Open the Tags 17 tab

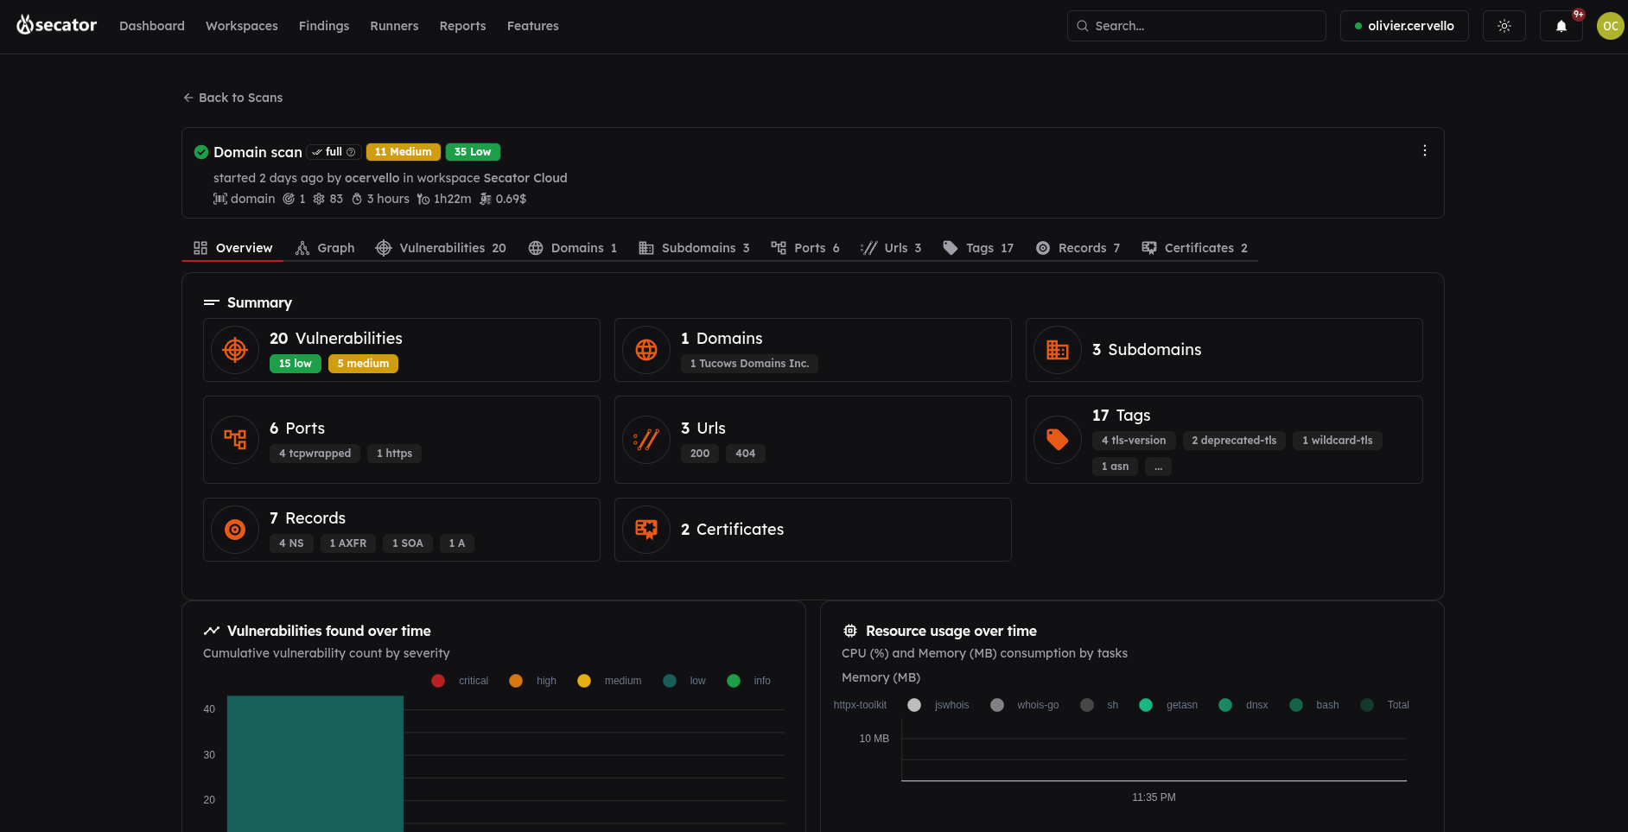(x=978, y=248)
